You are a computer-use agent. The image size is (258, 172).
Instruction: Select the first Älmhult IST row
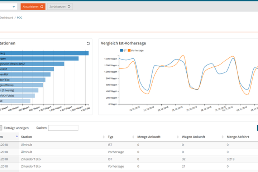(107, 145)
